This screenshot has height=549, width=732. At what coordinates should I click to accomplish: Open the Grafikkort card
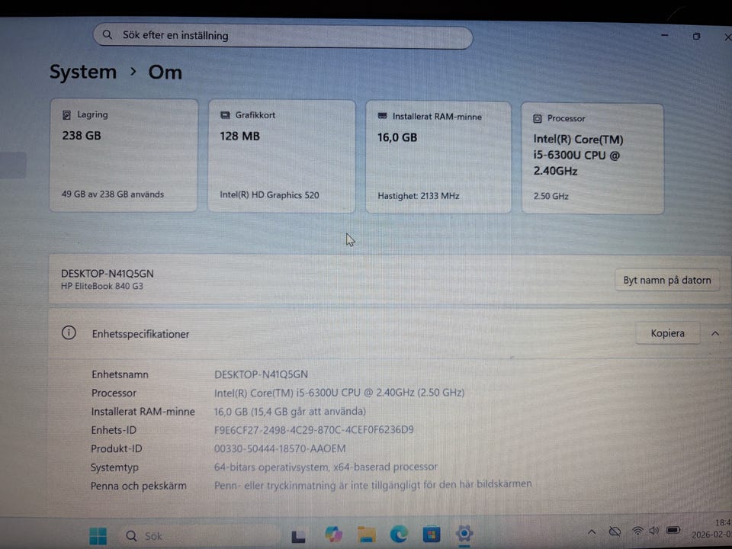[x=281, y=156]
